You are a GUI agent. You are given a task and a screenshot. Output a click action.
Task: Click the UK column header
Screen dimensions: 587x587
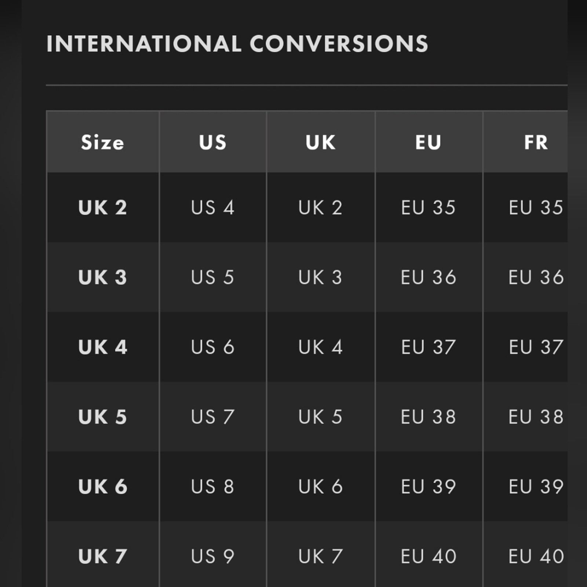pyautogui.click(x=321, y=142)
